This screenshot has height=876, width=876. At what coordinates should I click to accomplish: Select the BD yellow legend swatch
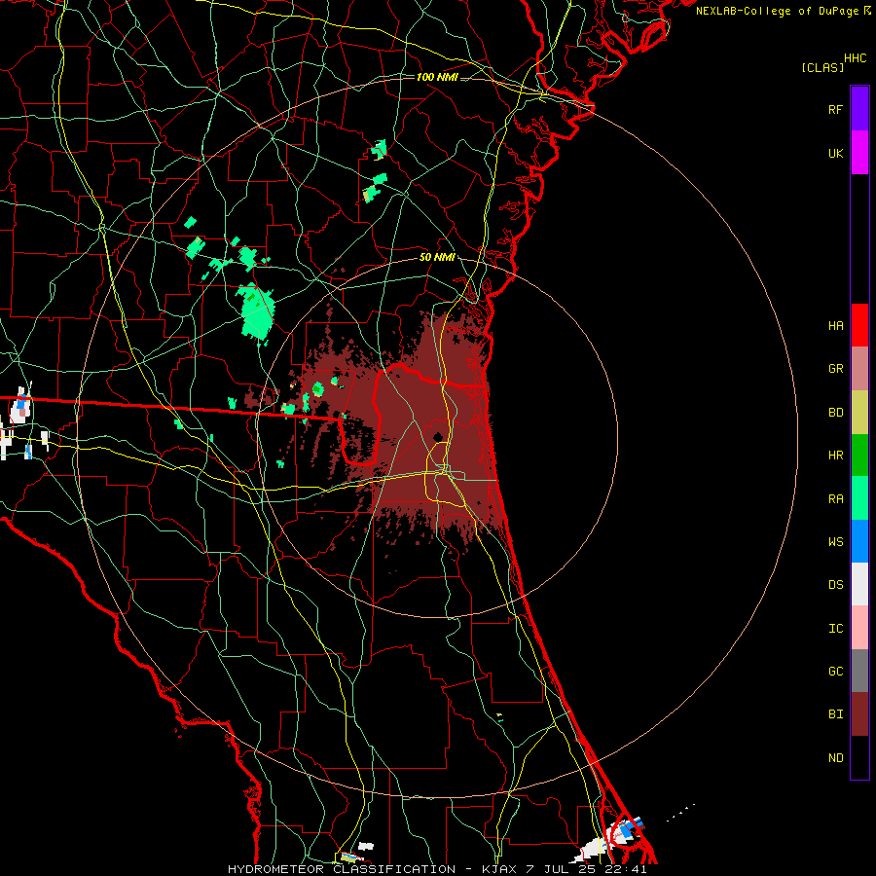859,413
